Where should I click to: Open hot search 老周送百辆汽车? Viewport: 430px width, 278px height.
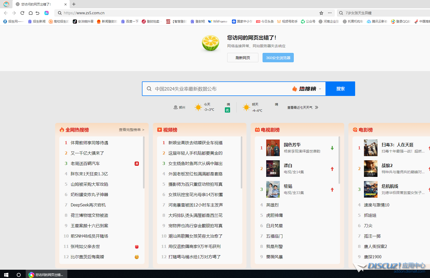pyautogui.click(x=85, y=163)
